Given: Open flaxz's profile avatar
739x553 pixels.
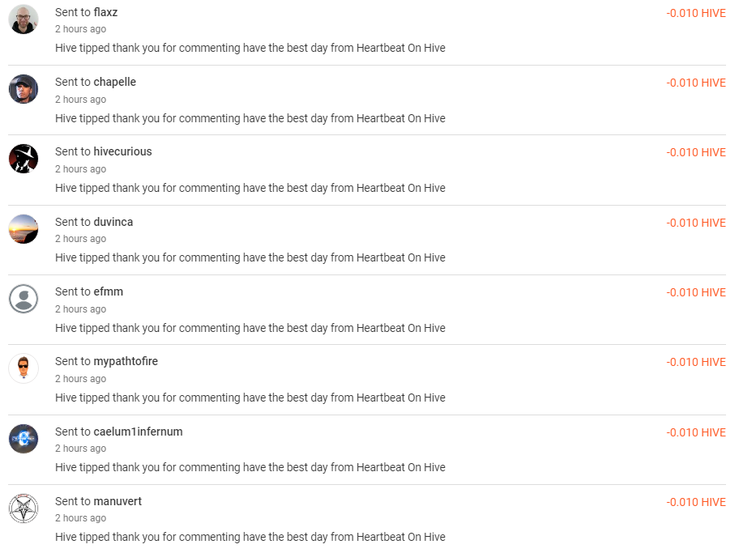Looking at the screenshot, I should (x=23, y=19).
